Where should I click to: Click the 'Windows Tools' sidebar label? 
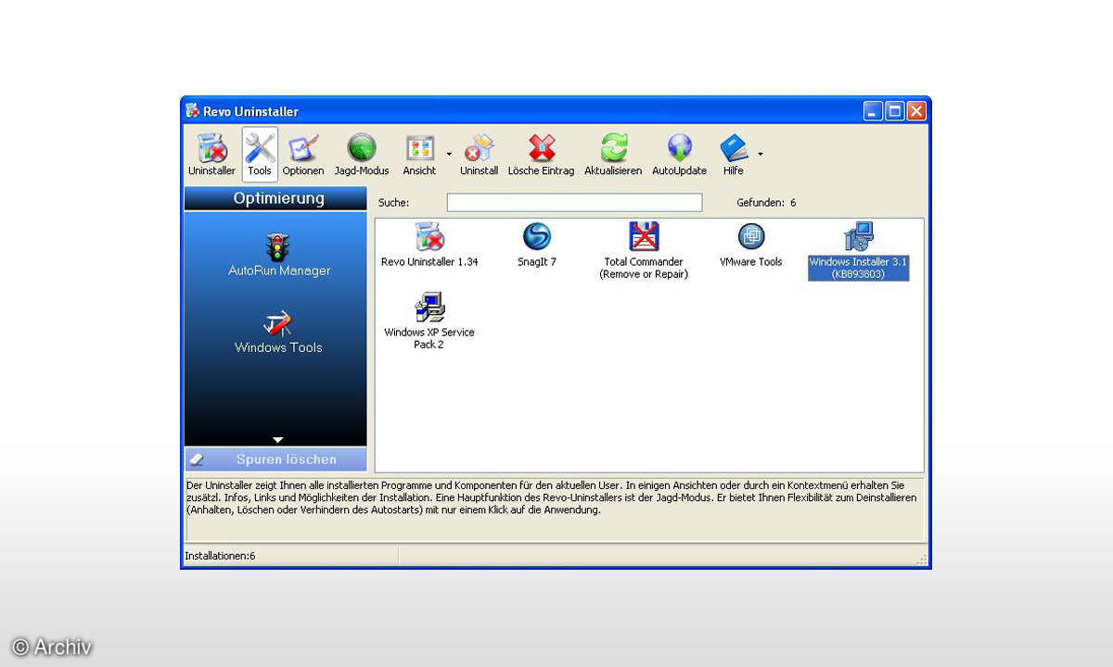point(278,348)
